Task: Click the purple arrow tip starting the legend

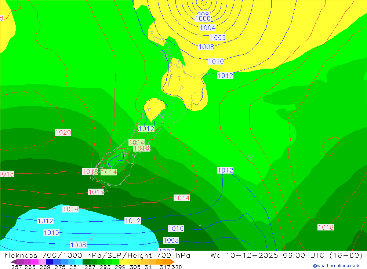Action: click(13, 262)
